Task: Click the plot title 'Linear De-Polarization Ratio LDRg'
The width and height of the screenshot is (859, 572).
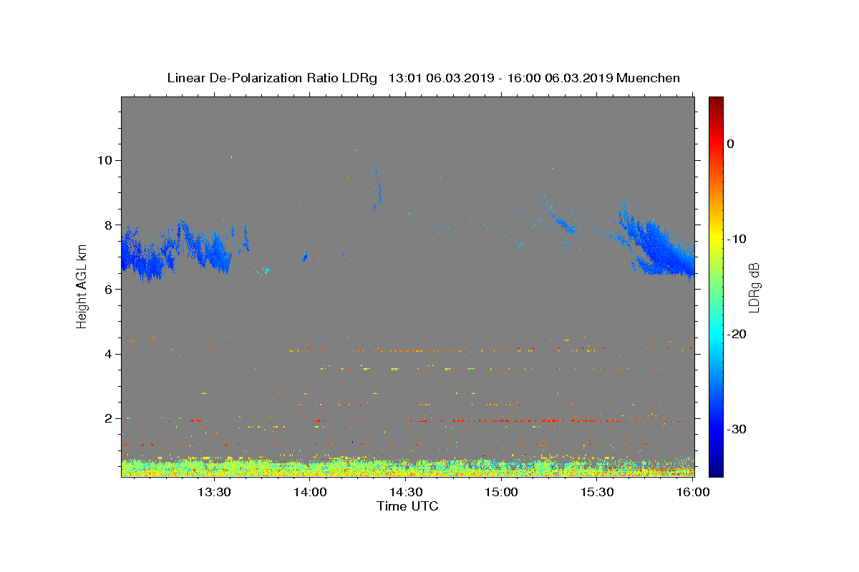Action: (x=272, y=78)
